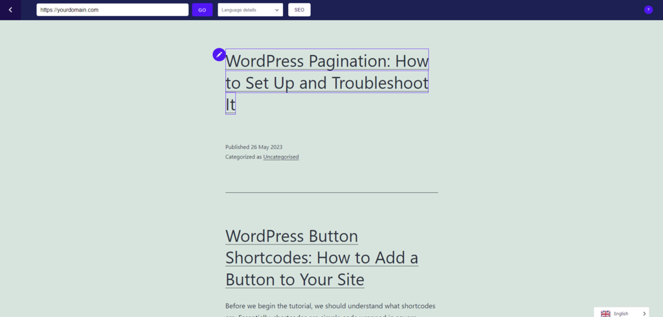Open the 'WordPress Button Shortcodes' post heading

[322, 258]
